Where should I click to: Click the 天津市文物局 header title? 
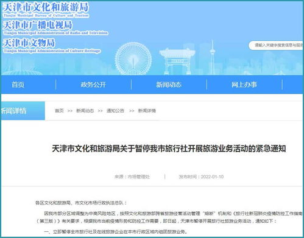click(29, 43)
